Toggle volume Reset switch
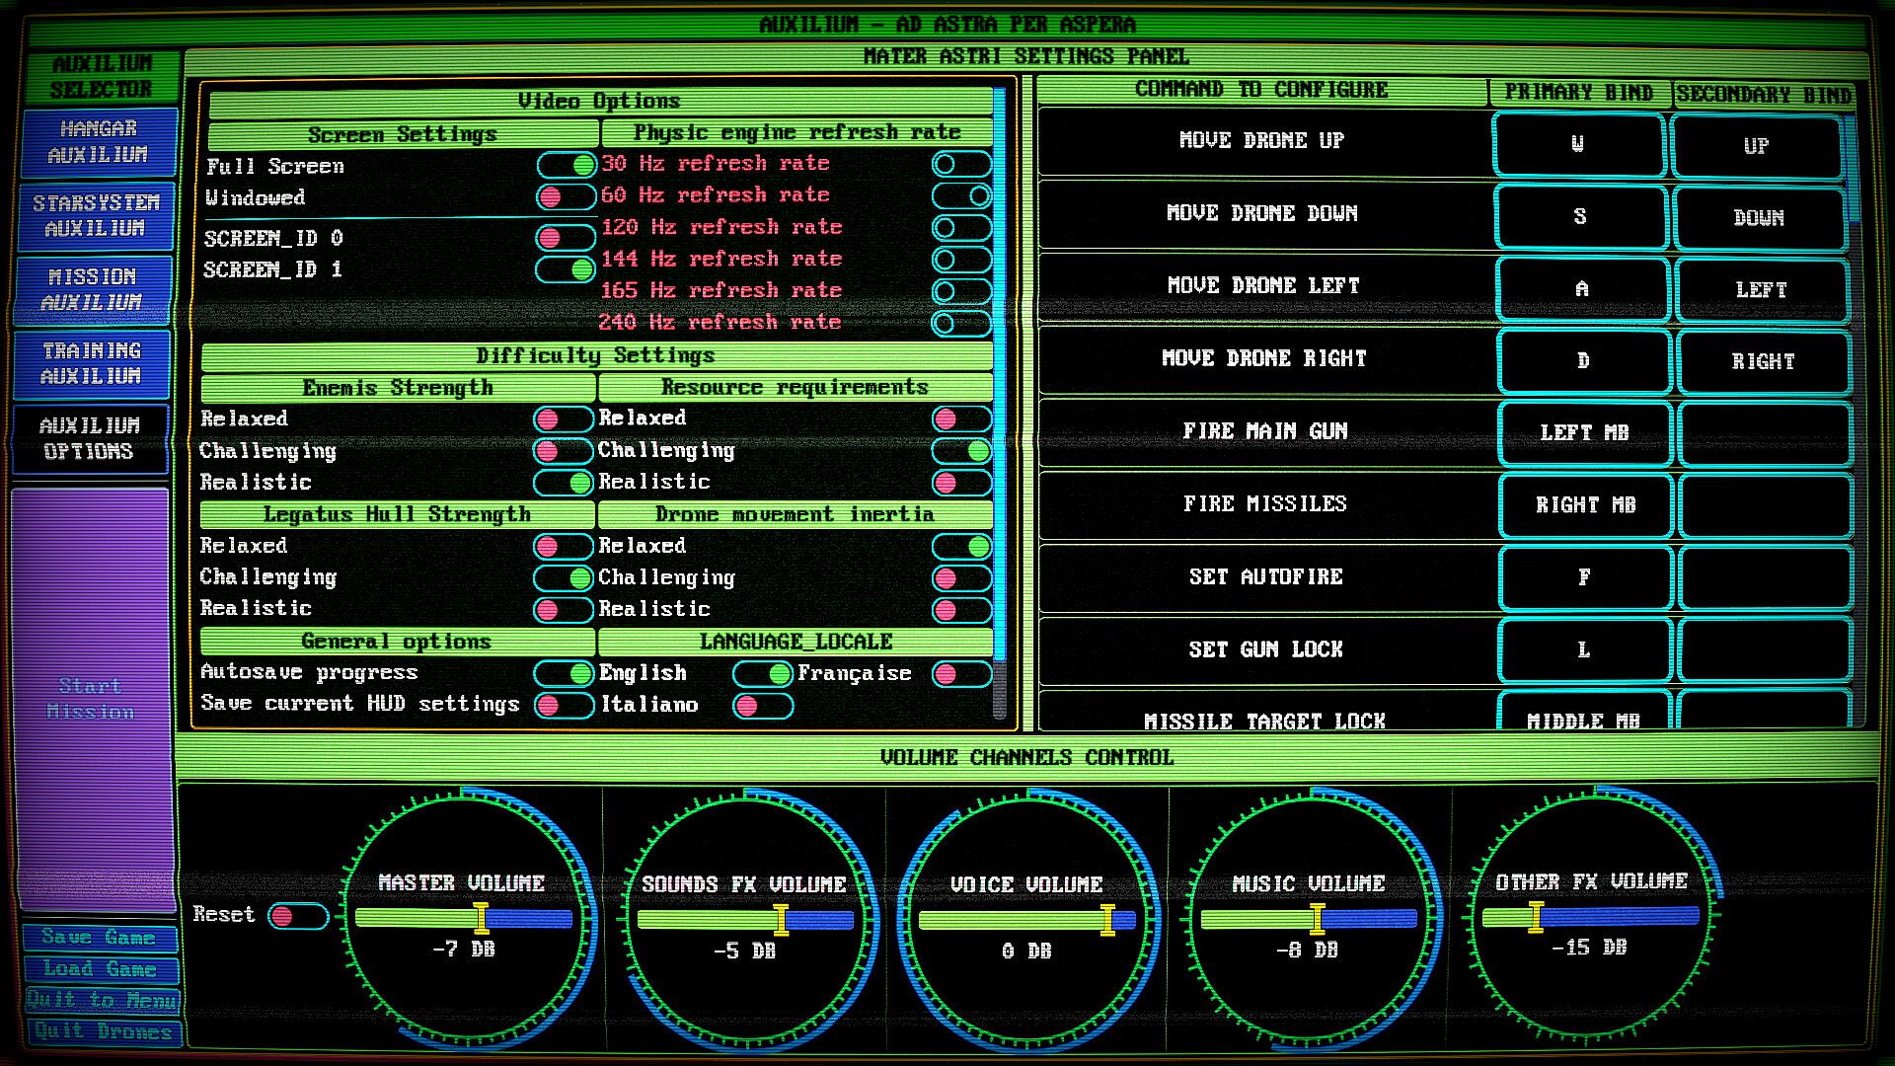Viewport: 1895px width, 1066px height. 297,916
